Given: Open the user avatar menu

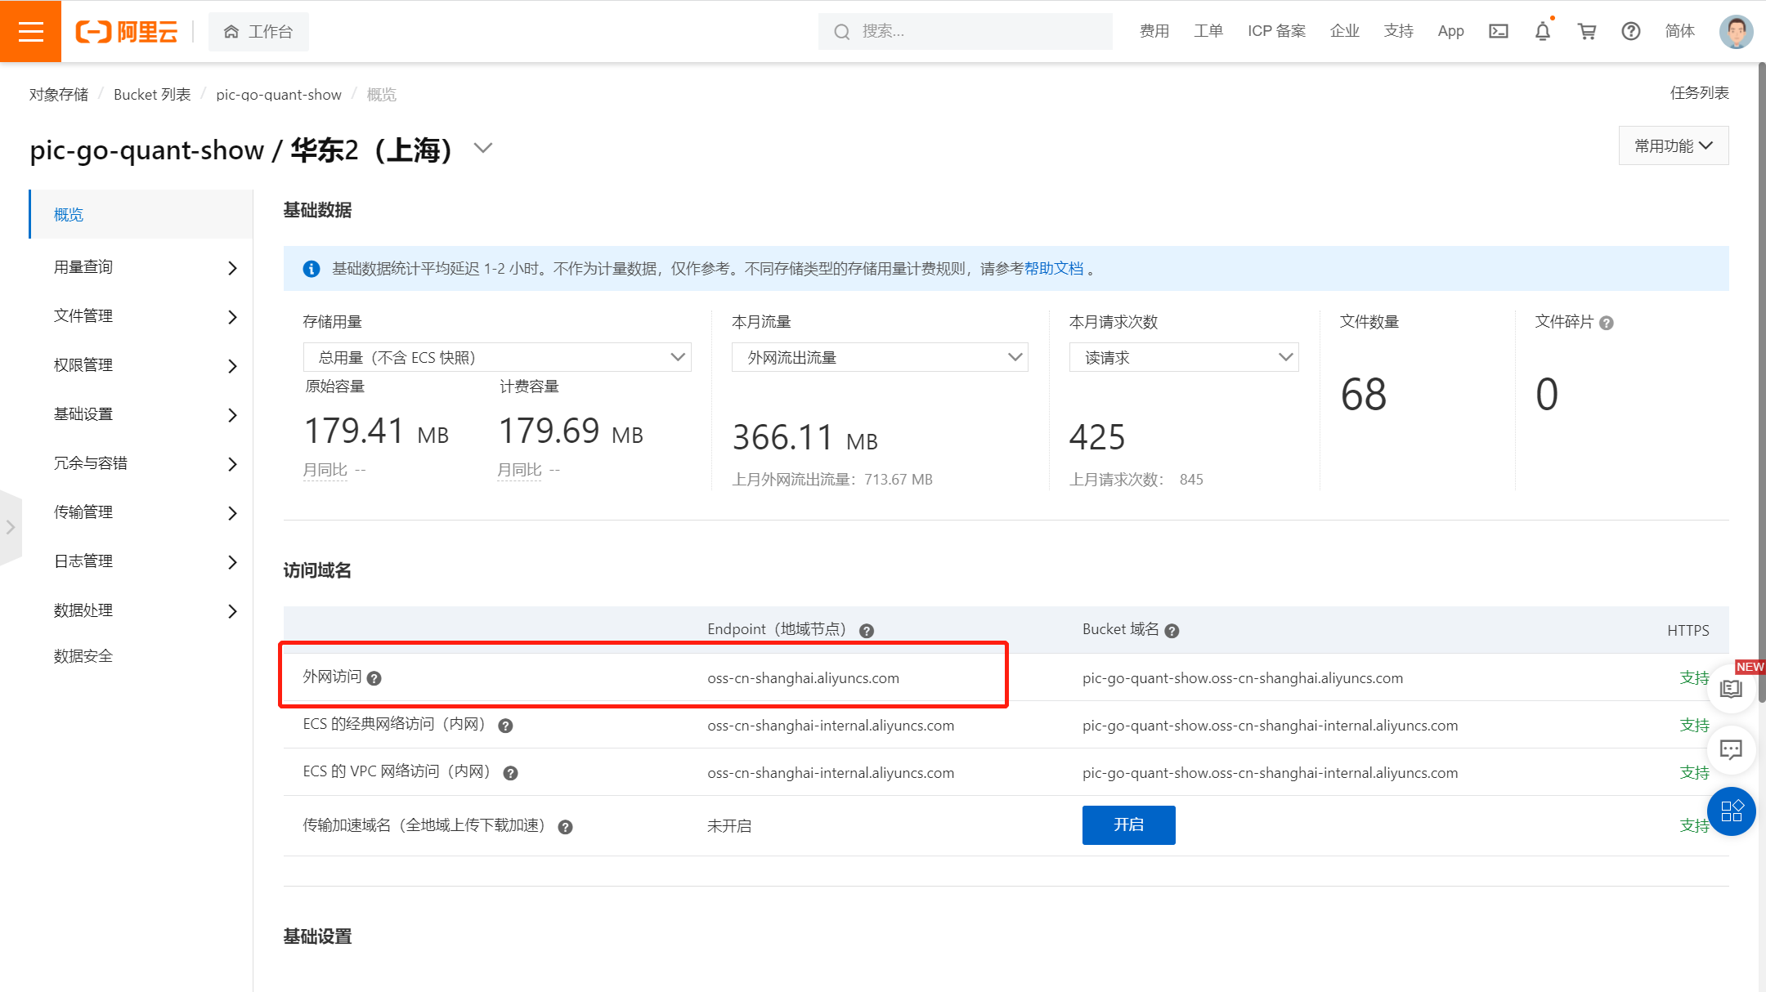Looking at the screenshot, I should [x=1736, y=31].
